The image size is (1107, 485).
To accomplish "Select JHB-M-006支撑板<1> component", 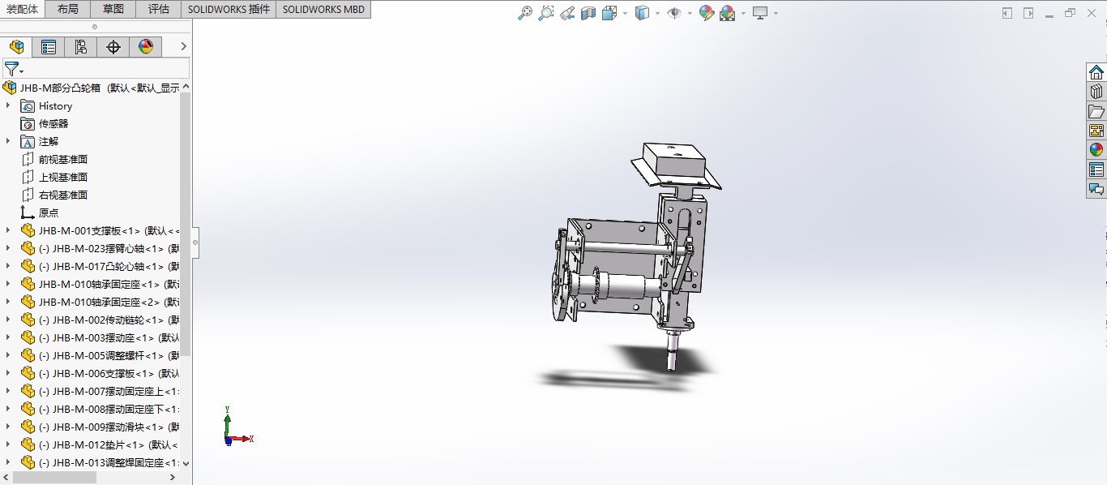I will 100,373.
